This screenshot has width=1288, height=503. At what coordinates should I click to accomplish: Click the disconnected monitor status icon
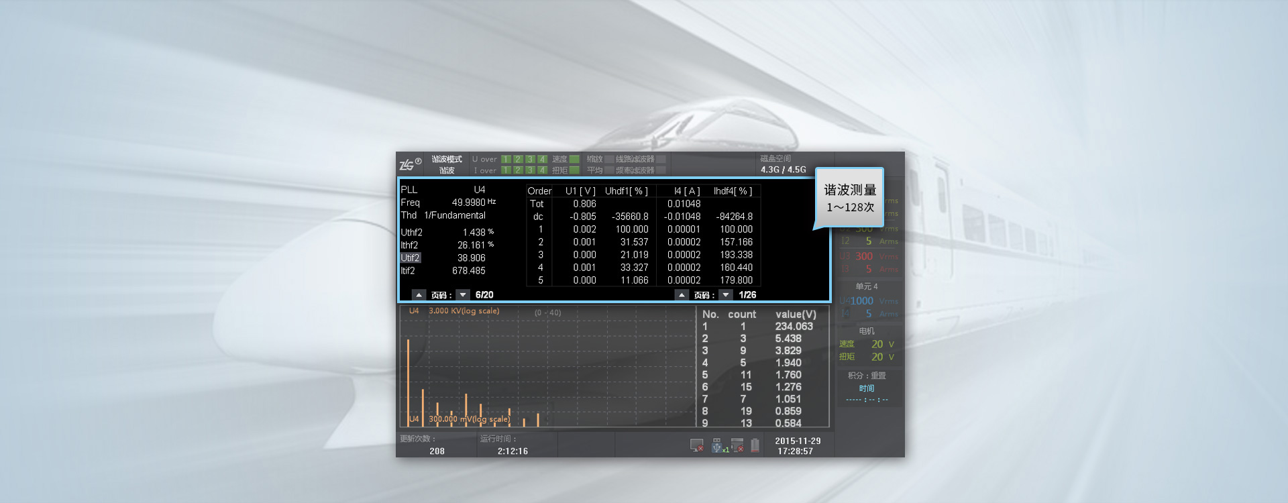click(x=697, y=446)
